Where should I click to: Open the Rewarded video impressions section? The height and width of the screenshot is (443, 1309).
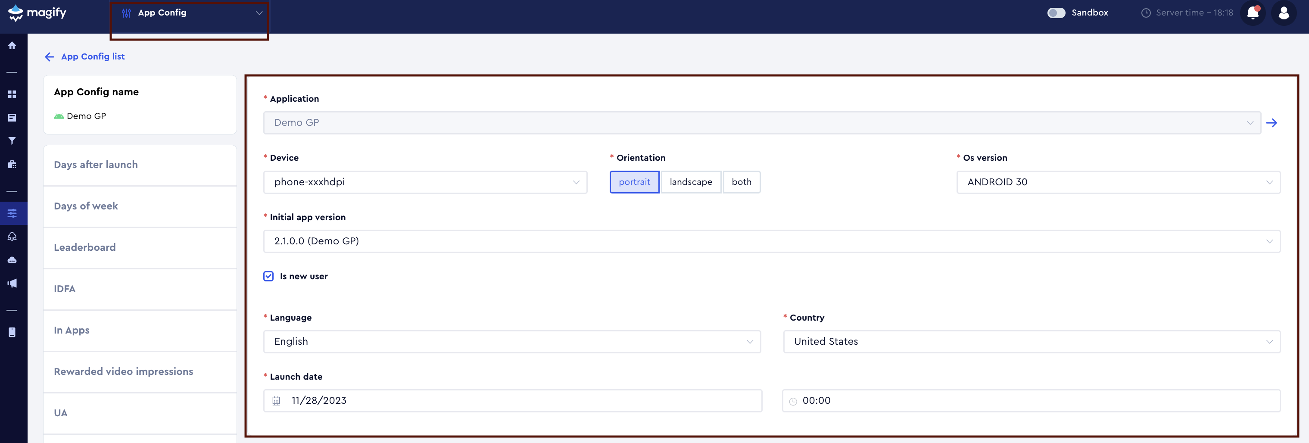(123, 371)
